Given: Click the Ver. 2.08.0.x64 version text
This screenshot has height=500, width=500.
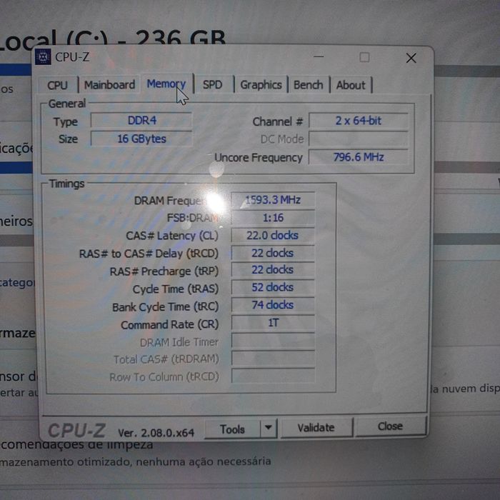Looking at the screenshot, I should tap(156, 433).
